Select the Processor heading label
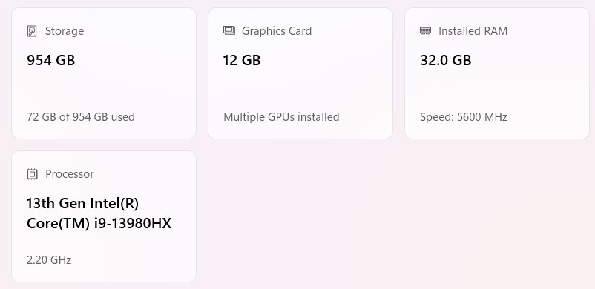595x289 pixels. (x=70, y=173)
